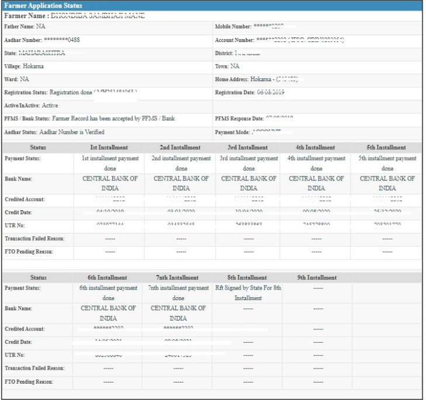
Task: Click Bank Name label in second table
Action: tap(18, 308)
